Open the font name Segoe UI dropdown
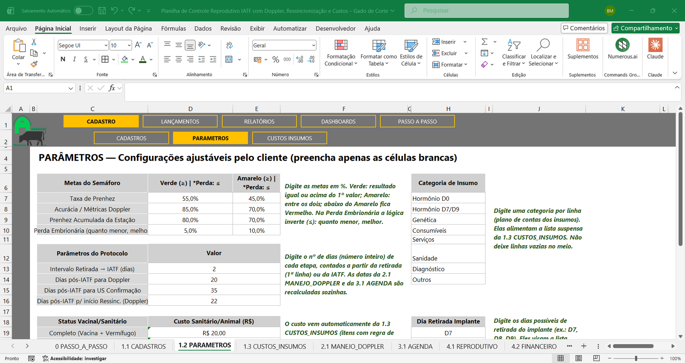Viewport: 685px width, 363px height. coord(106,45)
